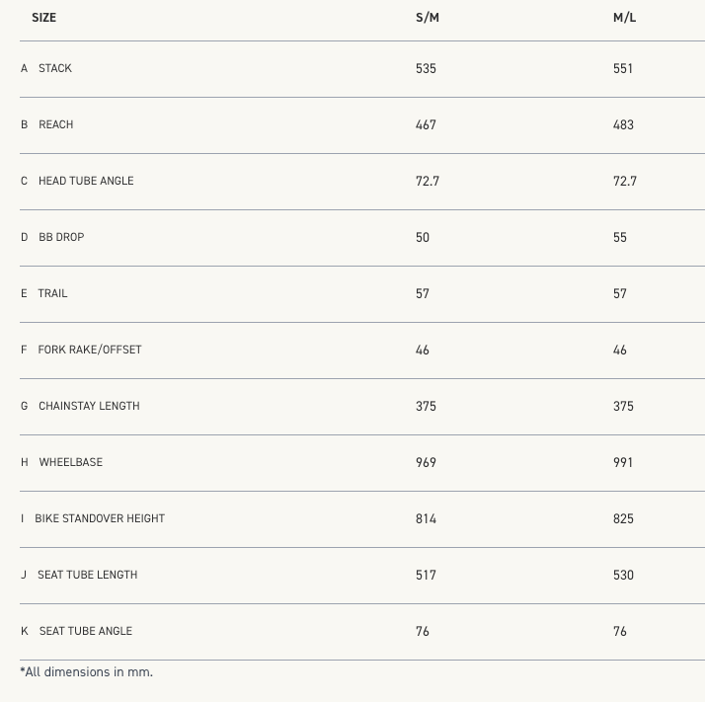Select the WHEELBASE row label
The width and height of the screenshot is (705, 702).
click(x=71, y=462)
